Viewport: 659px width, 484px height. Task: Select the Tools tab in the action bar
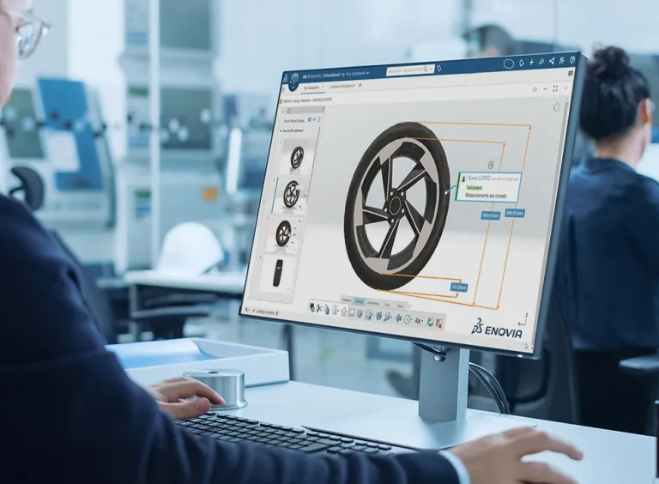point(400,306)
